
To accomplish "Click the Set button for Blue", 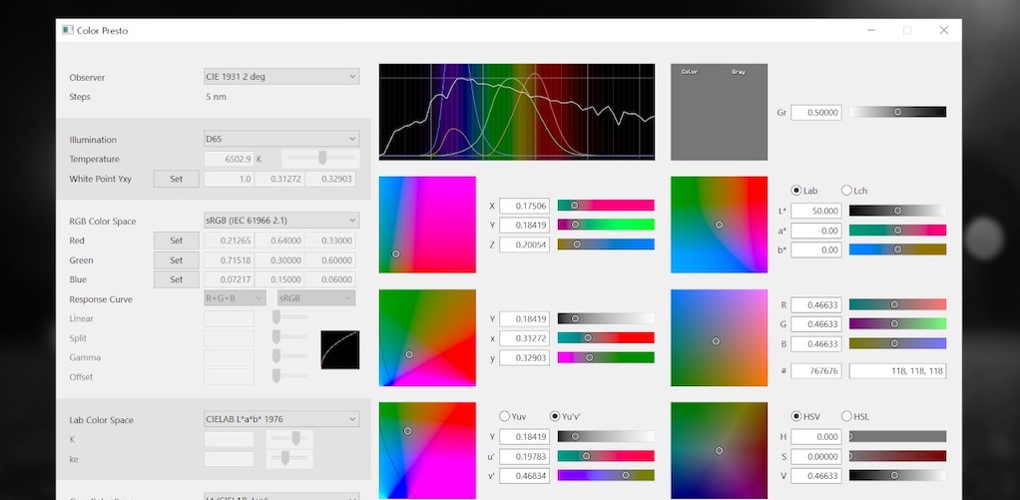I will click(x=176, y=279).
